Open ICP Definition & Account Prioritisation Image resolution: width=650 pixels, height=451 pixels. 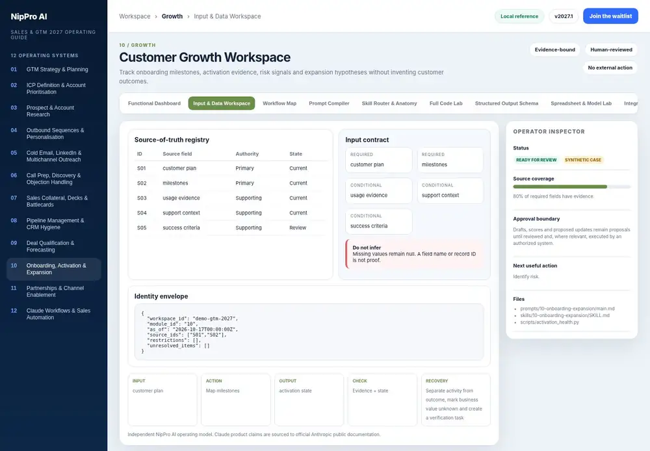click(x=53, y=88)
